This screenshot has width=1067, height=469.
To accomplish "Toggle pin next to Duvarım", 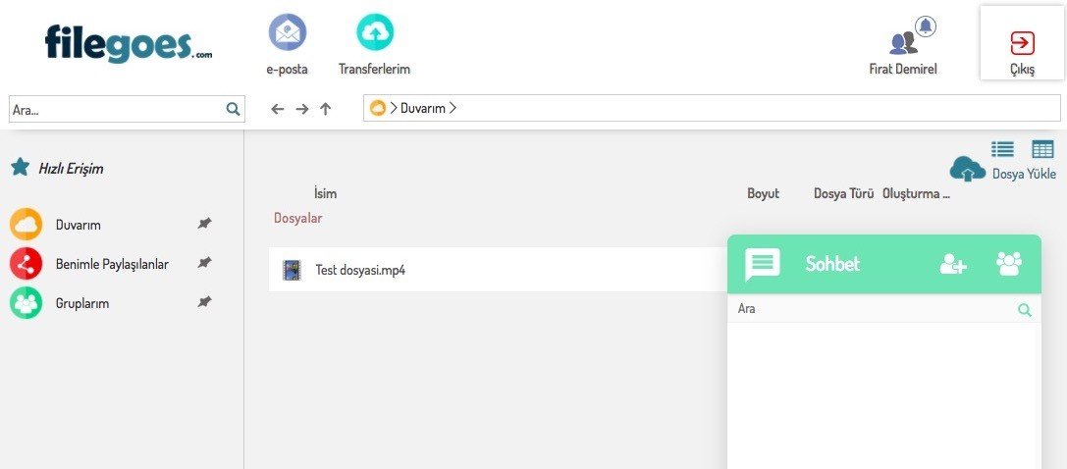I will [x=204, y=224].
